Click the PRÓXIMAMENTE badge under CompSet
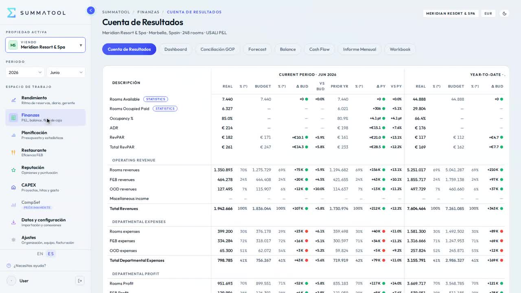Viewport: 521px width, 293px height. [37, 208]
